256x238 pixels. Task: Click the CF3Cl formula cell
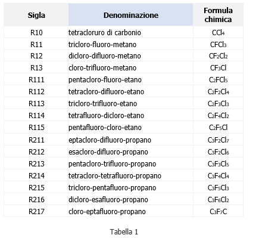[x=218, y=67]
